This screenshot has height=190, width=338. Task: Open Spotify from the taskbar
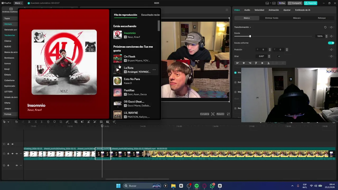click(x=196, y=186)
